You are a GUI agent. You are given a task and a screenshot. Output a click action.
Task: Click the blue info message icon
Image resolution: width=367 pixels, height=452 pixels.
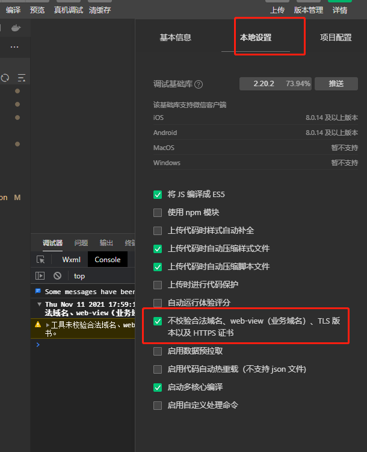pos(38,291)
